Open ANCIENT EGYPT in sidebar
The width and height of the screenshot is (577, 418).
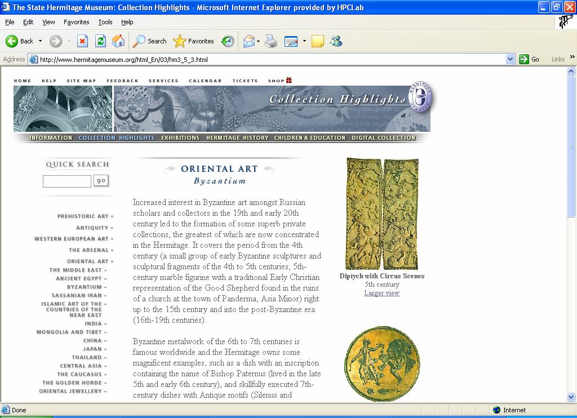(x=79, y=278)
